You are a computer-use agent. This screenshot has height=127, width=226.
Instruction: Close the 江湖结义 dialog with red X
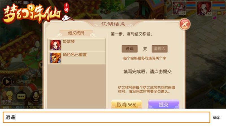185,24
